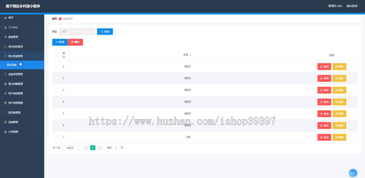Check the checkbox for row 3
This screenshot has width=365, height=178.
click(x=56, y=90)
